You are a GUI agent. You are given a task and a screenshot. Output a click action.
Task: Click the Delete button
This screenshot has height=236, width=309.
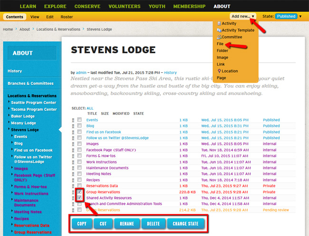[153, 224]
